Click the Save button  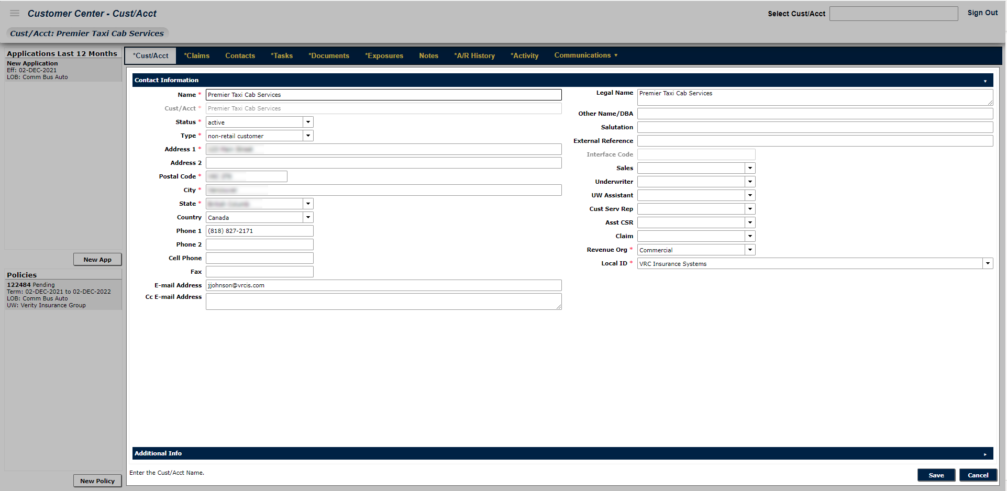(936, 475)
